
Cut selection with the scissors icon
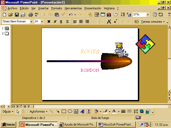coord(44,15)
